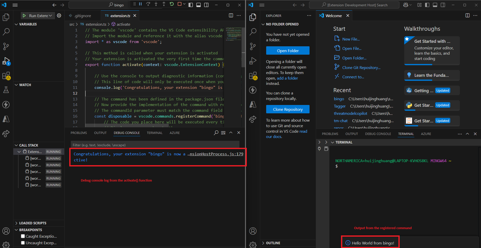Open launch.json gear next to Run Extension
The image size is (481, 248).
(x=59, y=16)
